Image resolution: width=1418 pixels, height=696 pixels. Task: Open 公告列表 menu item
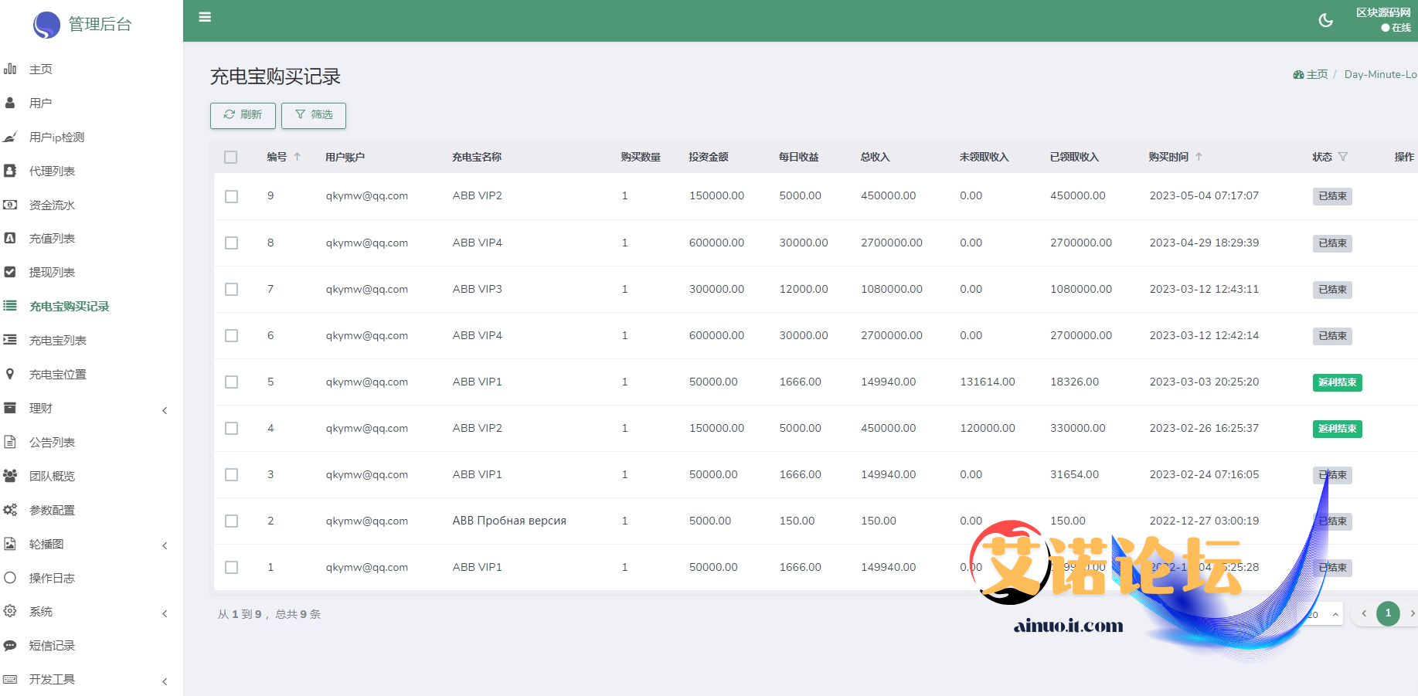click(x=91, y=442)
